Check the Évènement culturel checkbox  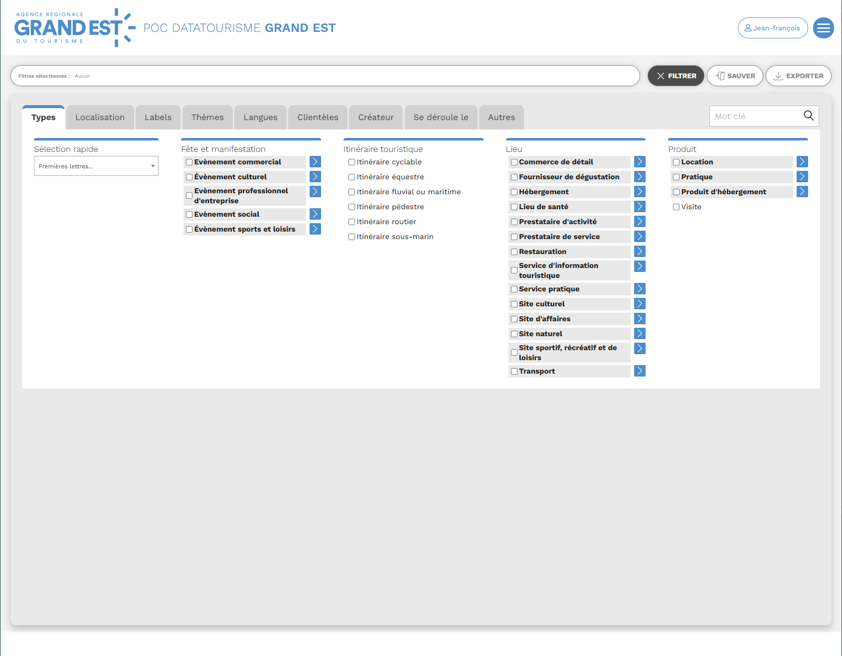point(189,177)
